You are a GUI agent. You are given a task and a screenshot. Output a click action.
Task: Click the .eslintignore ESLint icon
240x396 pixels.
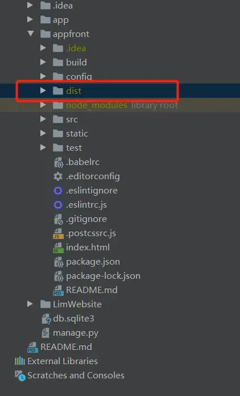coord(58,191)
